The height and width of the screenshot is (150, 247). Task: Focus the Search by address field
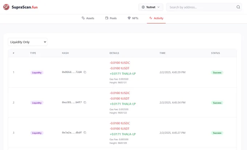pos(204,7)
